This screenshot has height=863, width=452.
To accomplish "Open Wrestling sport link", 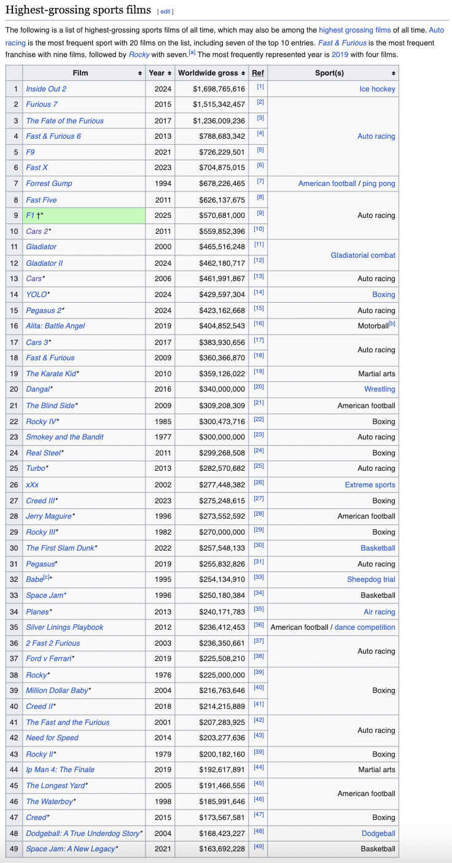I will click(380, 389).
